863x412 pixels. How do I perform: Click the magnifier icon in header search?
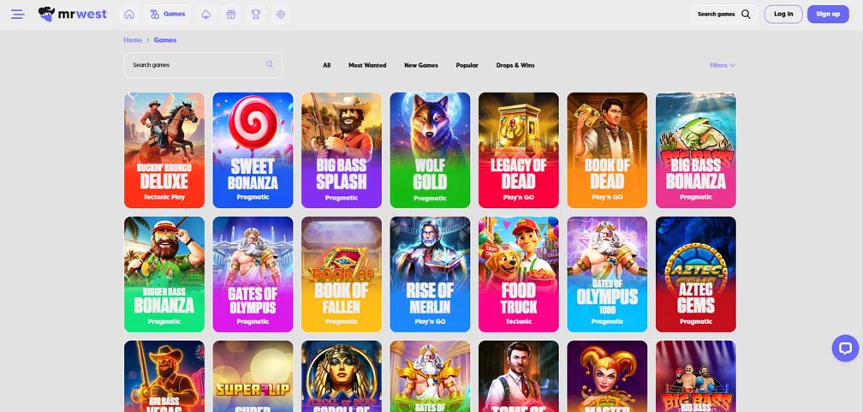click(x=746, y=15)
